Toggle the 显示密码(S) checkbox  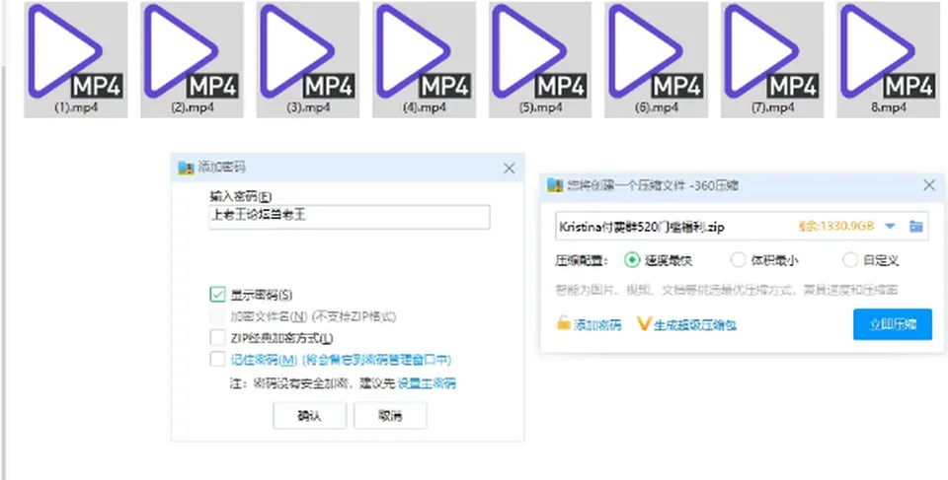(217, 295)
